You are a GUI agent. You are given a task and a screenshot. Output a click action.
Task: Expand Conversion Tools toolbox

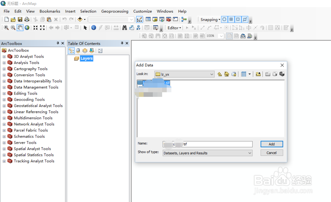(x=4, y=75)
